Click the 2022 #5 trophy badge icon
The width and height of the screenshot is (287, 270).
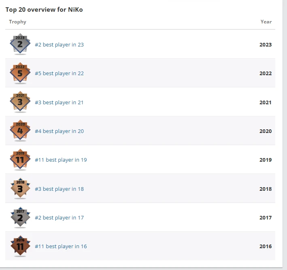click(20, 73)
